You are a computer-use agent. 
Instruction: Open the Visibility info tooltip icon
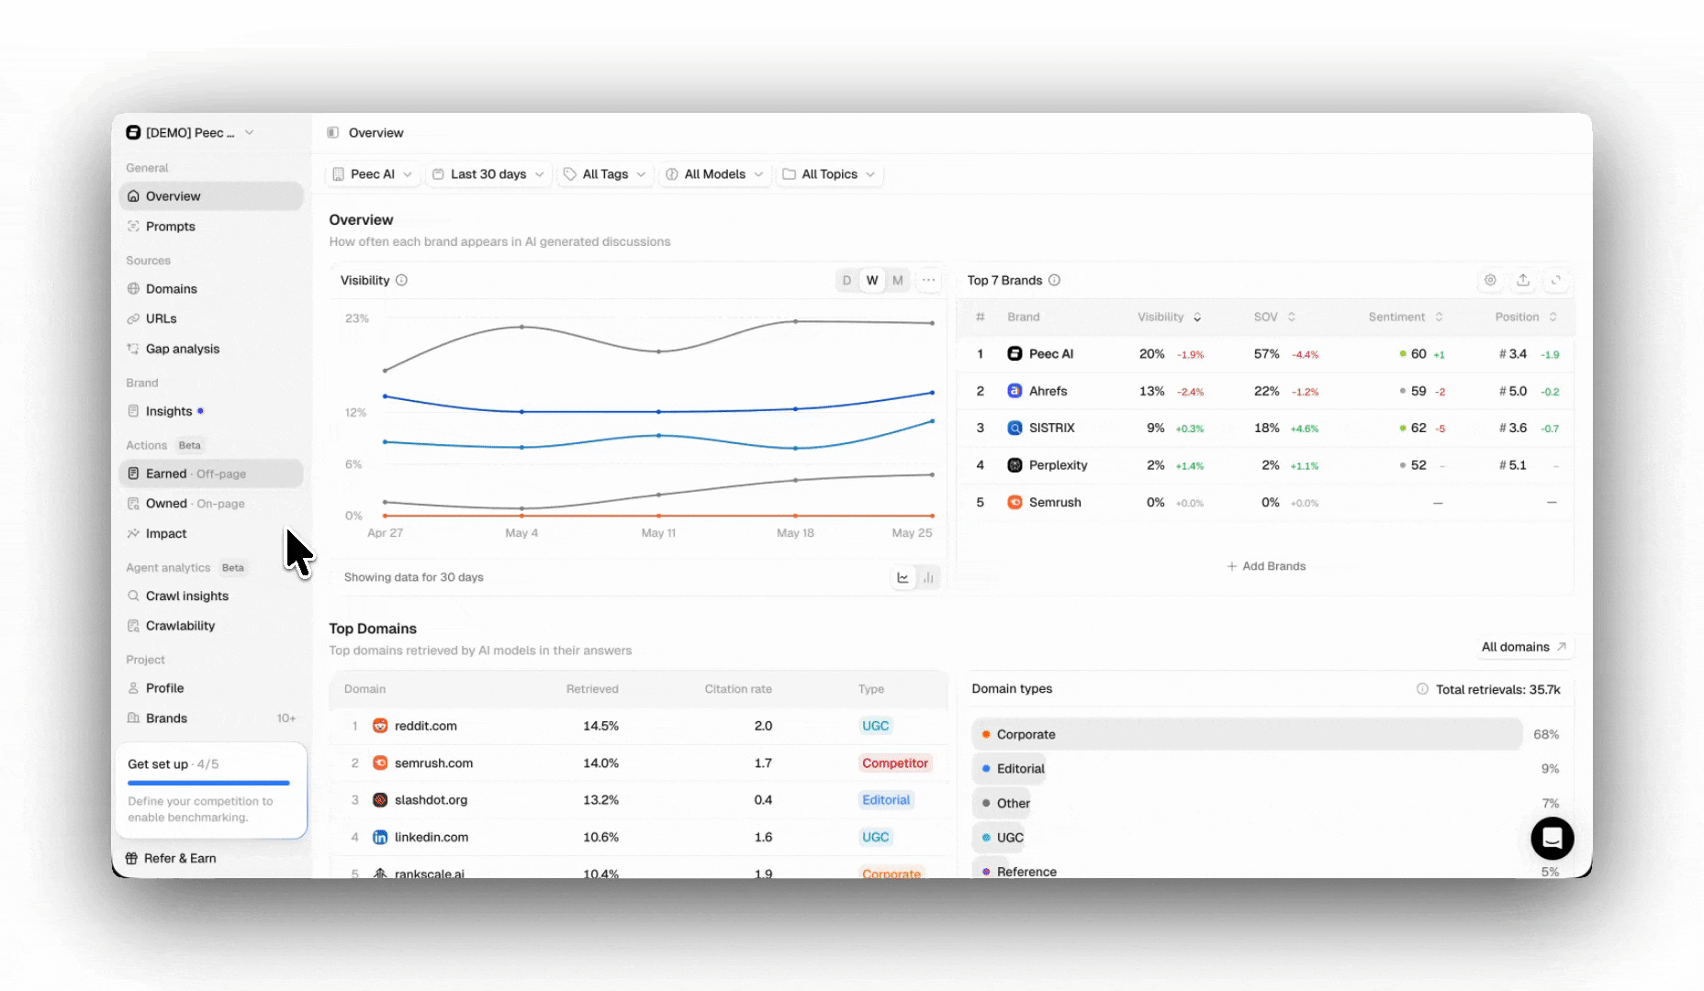401,281
